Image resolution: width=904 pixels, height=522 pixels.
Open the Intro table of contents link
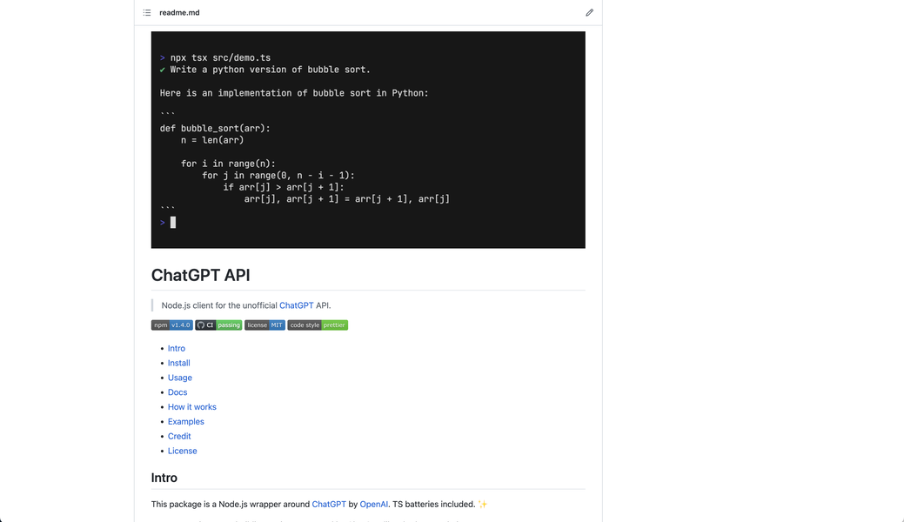(177, 349)
